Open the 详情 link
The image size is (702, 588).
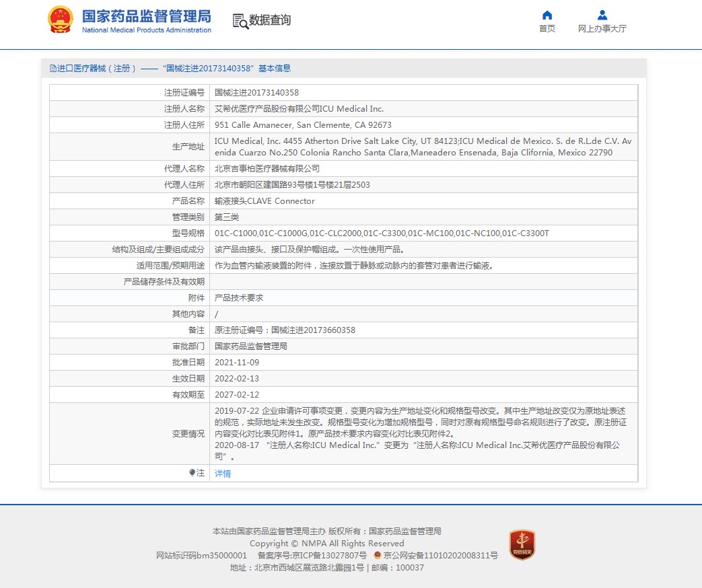click(x=223, y=474)
